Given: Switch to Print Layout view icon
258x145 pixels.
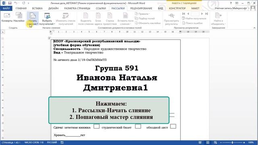Looking at the screenshot, I should (208, 143).
